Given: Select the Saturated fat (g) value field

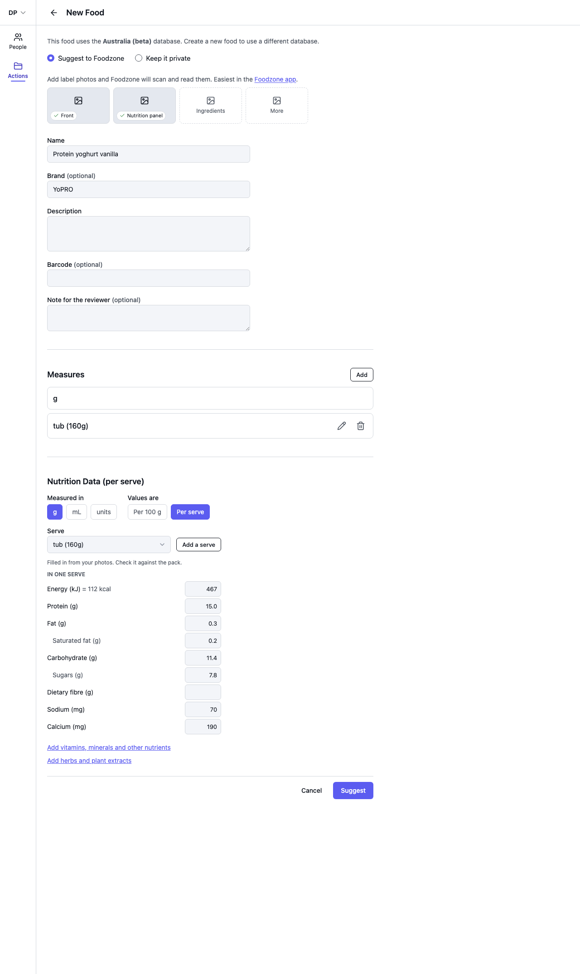Looking at the screenshot, I should coord(203,641).
